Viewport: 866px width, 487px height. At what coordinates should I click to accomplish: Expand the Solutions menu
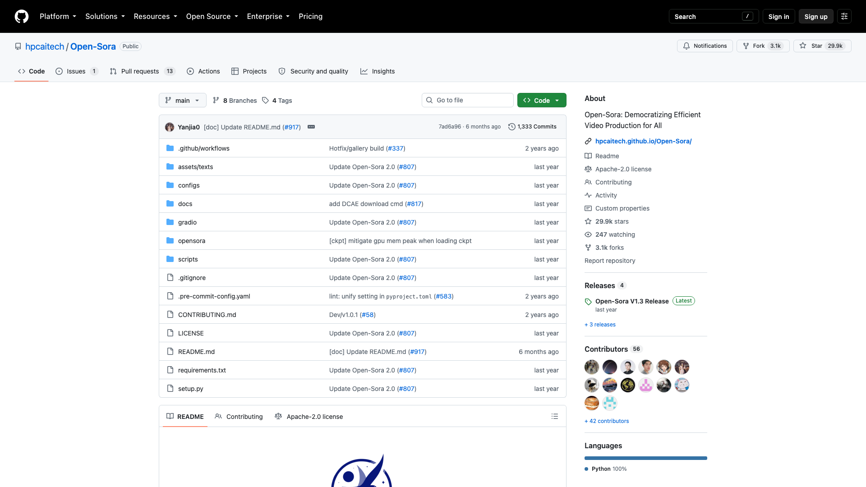(x=105, y=16)
